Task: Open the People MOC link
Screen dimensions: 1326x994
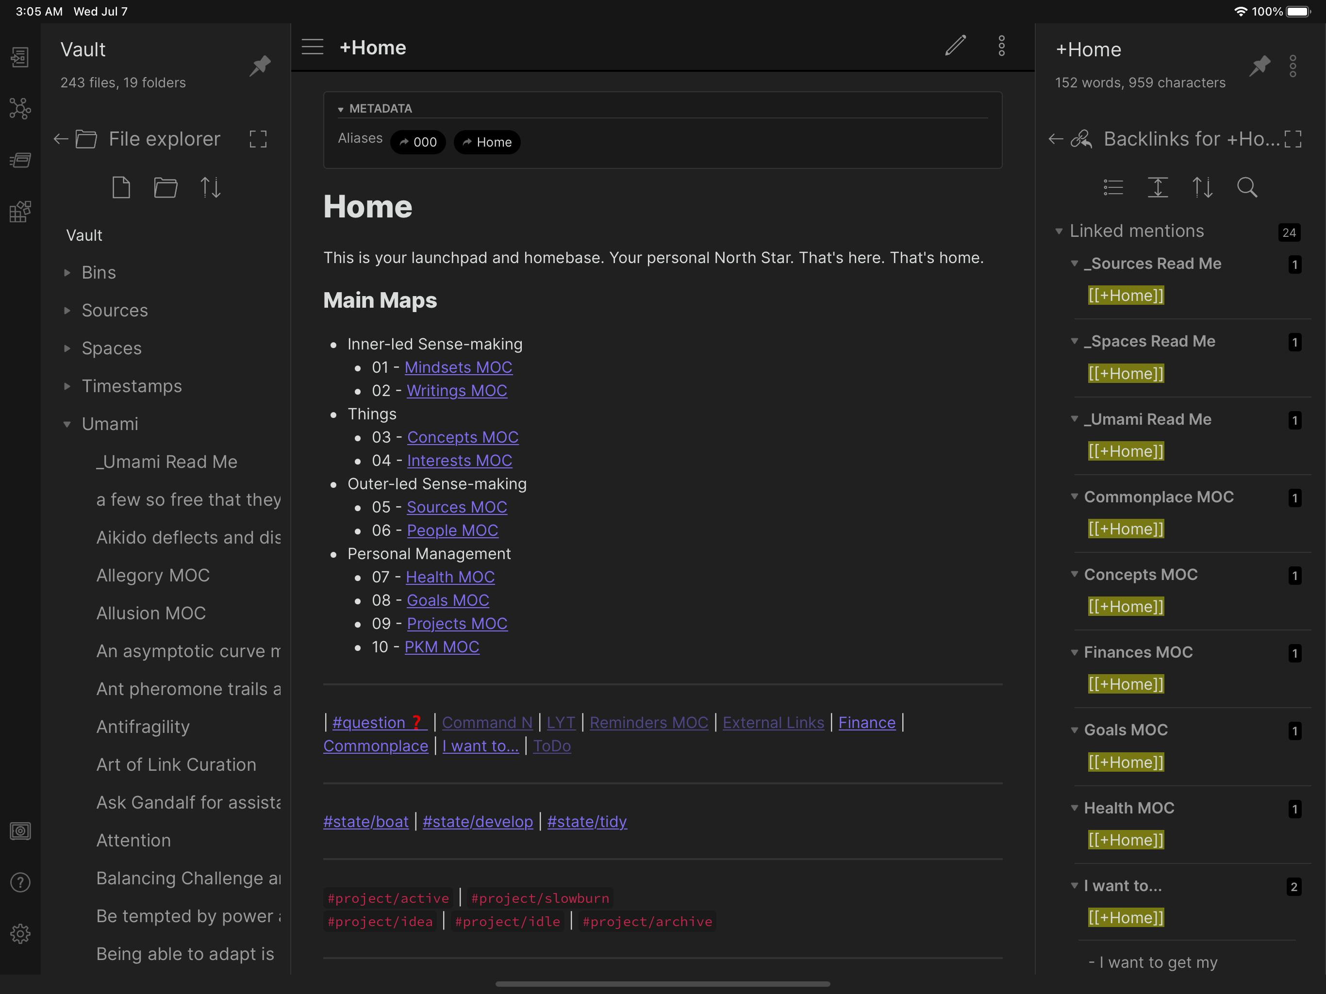Action: coord(452,530)
